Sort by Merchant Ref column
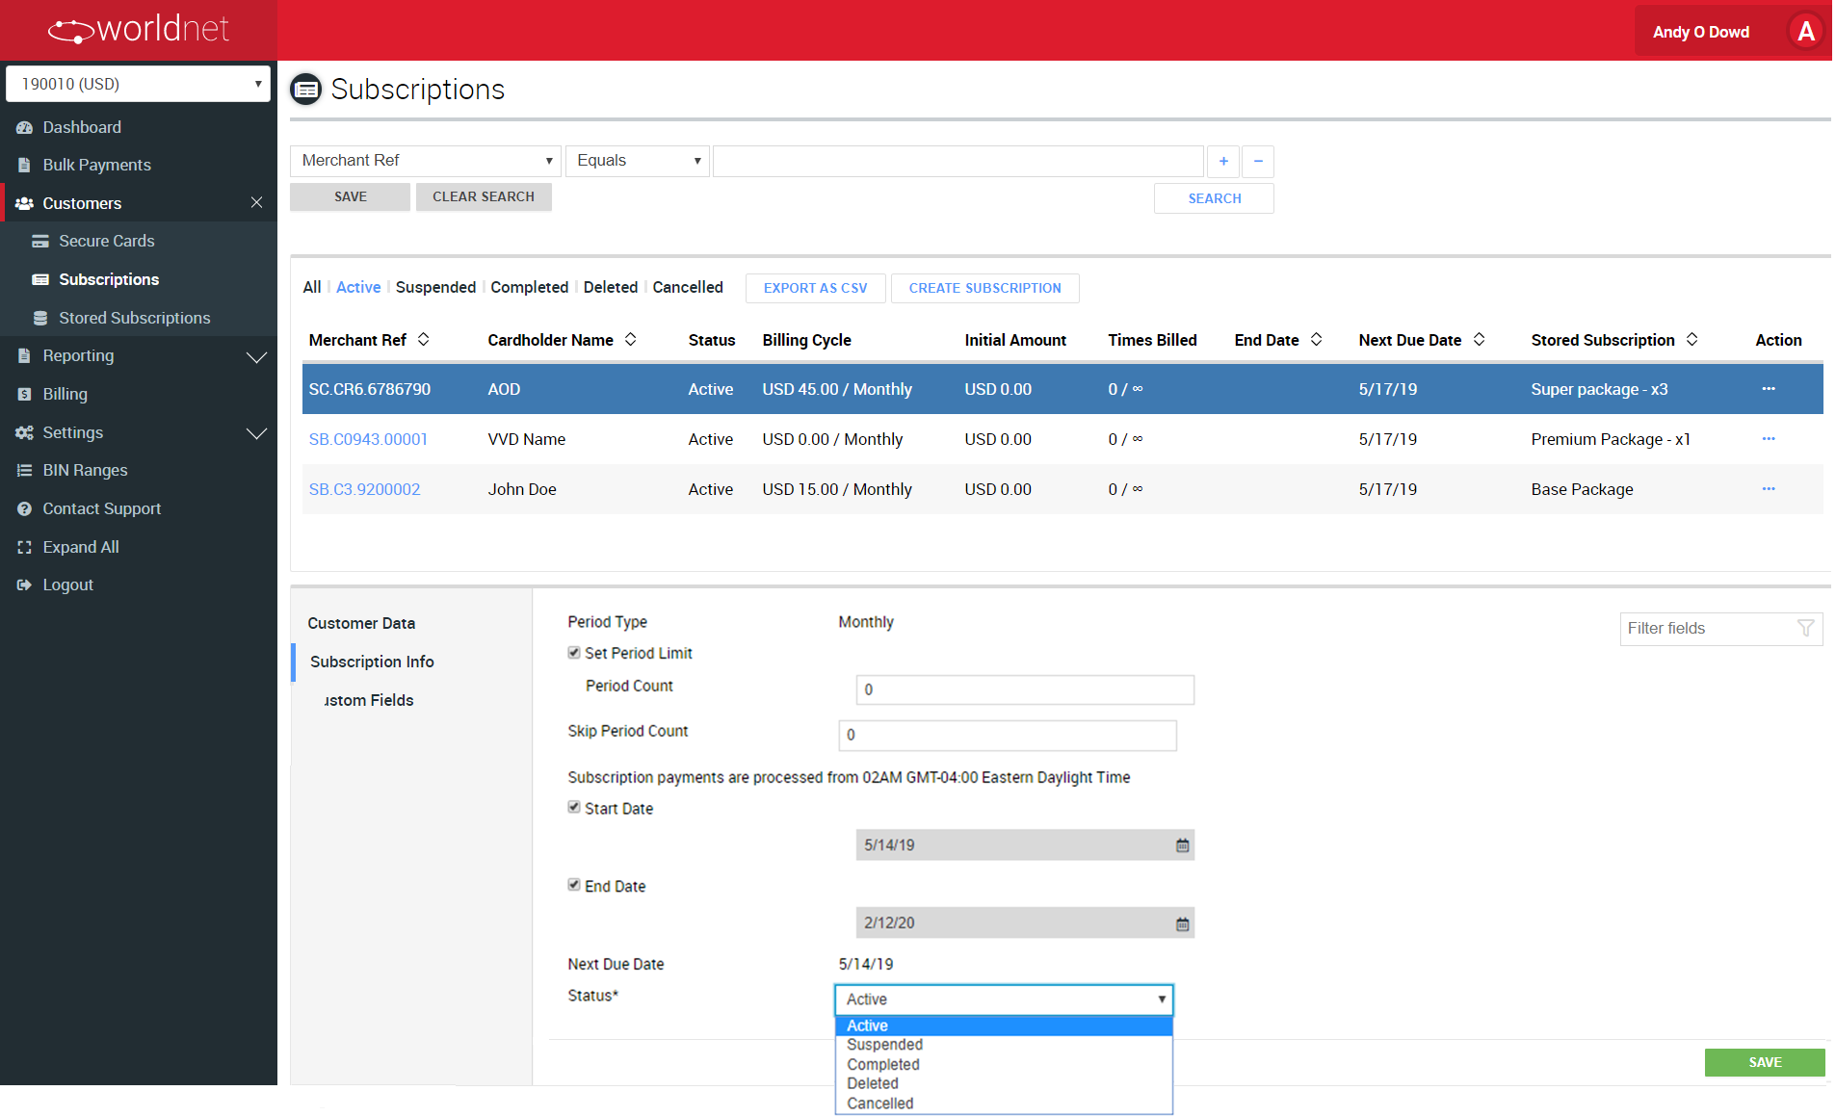The height and width of the screenshot is (1117, 1836). 423,339
